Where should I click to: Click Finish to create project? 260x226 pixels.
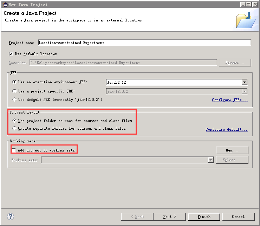click(x=204, y=217)
